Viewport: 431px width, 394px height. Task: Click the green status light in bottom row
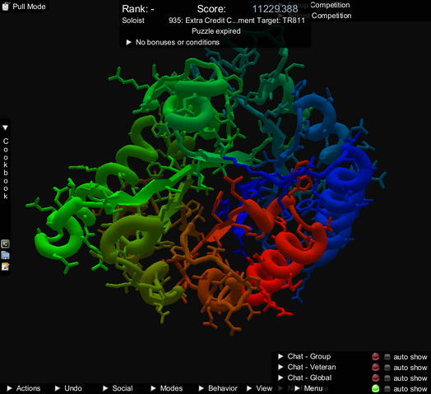(x=375, y=388)
